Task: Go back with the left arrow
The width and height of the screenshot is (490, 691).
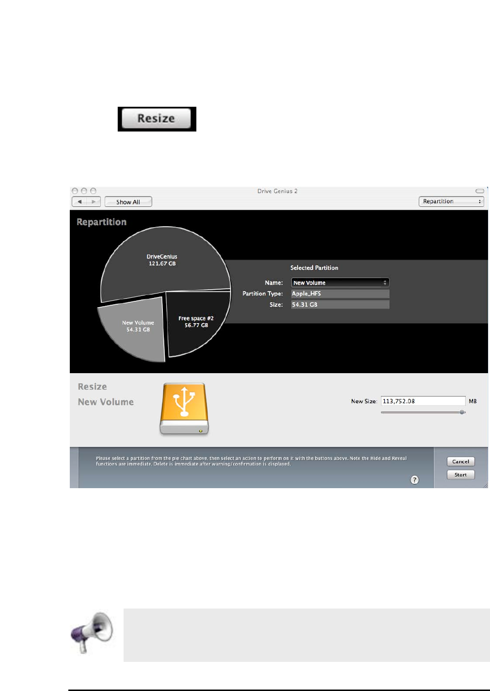Action: pyautogui.click(x=79, y=202)
